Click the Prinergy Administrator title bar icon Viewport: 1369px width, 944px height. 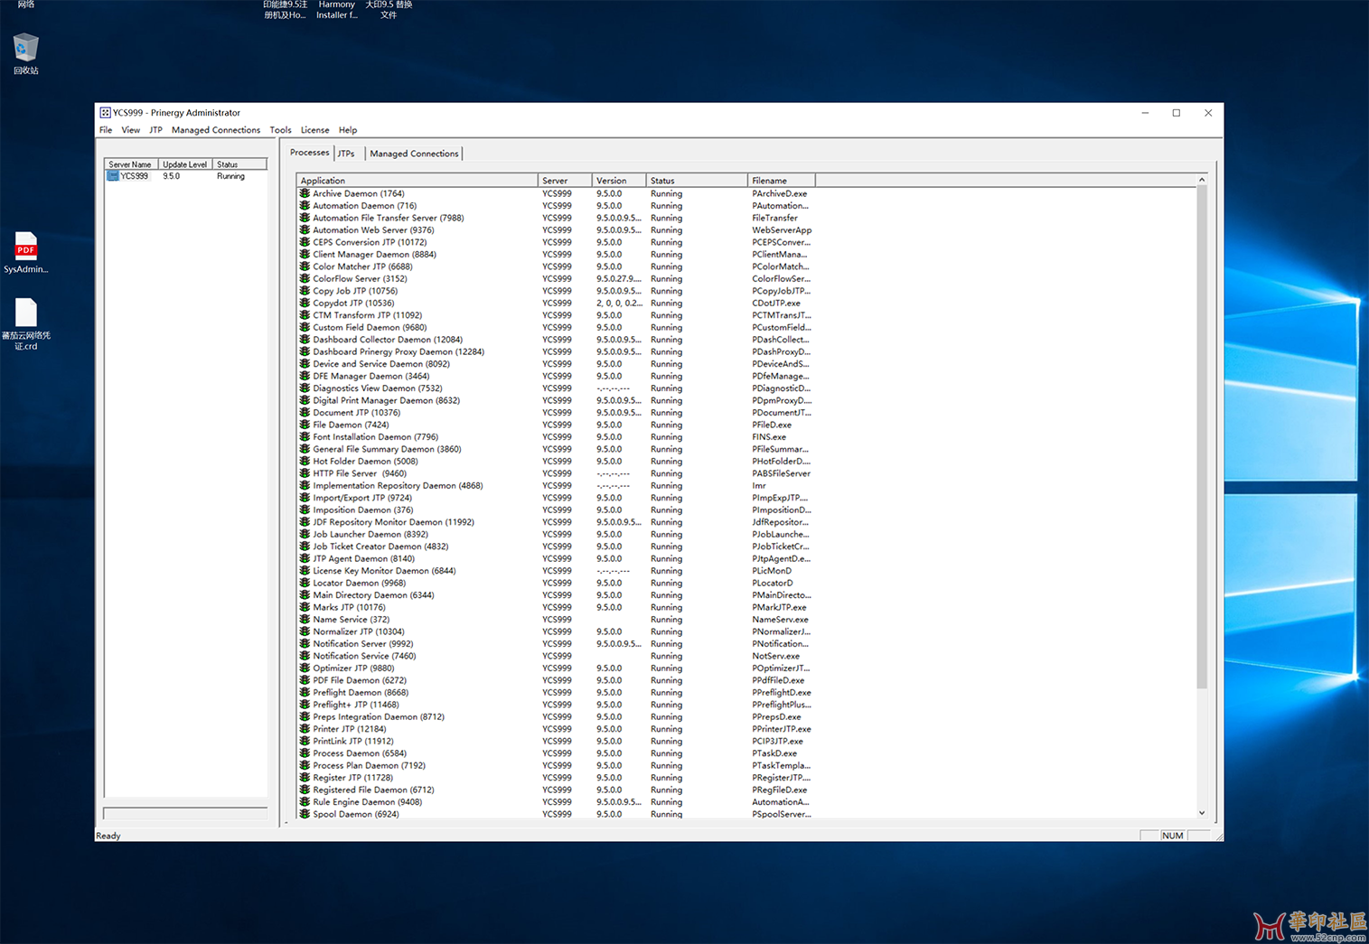pyautogui.click(x=105, y=113)
